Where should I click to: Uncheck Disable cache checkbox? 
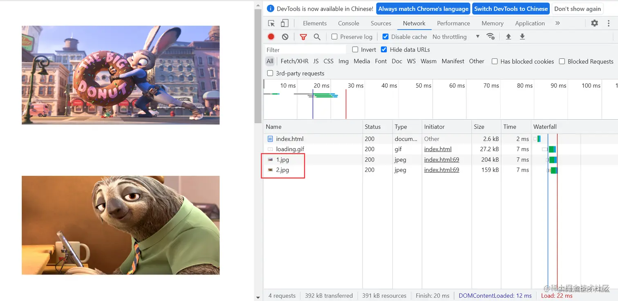385,37
